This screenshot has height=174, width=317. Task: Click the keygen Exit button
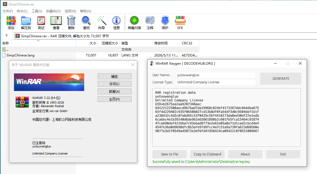(283, 154)
